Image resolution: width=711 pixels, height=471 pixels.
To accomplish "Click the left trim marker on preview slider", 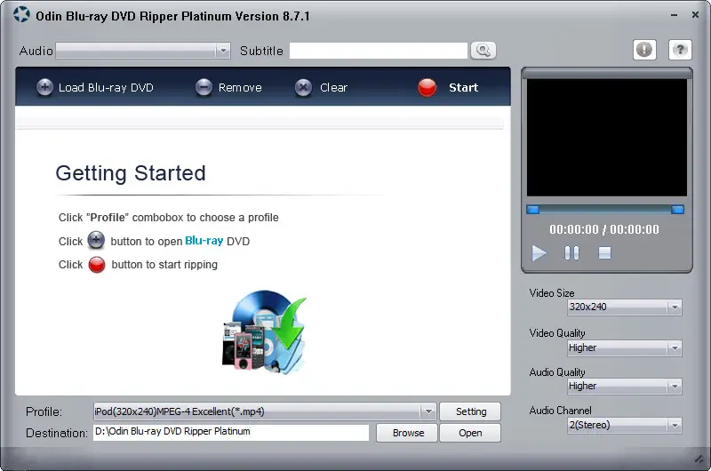I will pos(532,210).
